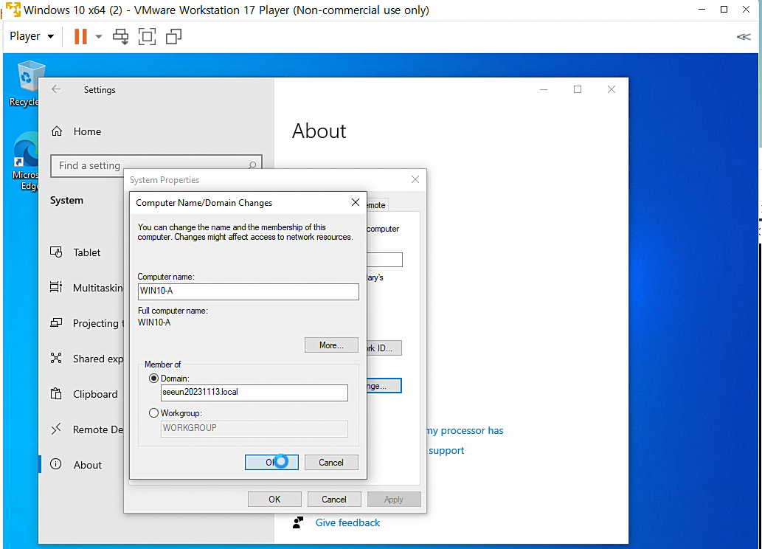Enter VMware full screen mode icon
The image size is (762, 549).
(148, 36)
